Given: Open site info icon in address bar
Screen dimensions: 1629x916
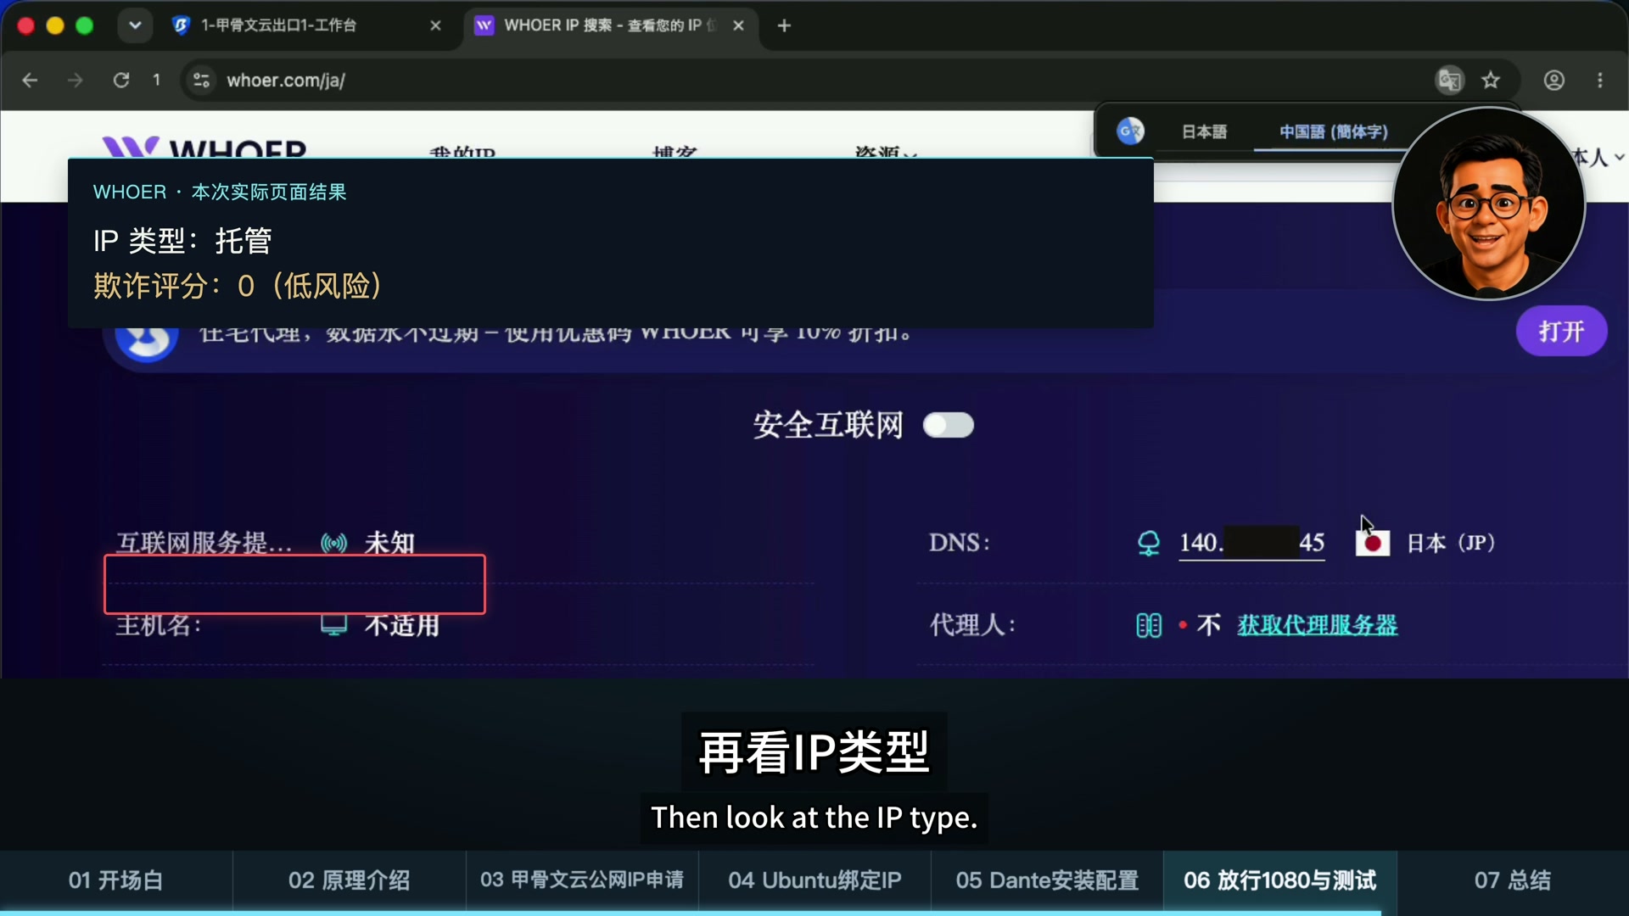Looking at the screenshot, I should (201, 80).
